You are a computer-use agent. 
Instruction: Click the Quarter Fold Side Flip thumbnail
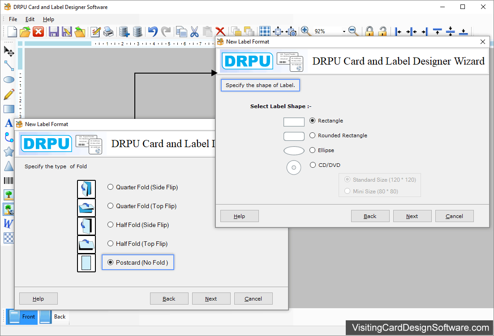(x=86, y=189)
